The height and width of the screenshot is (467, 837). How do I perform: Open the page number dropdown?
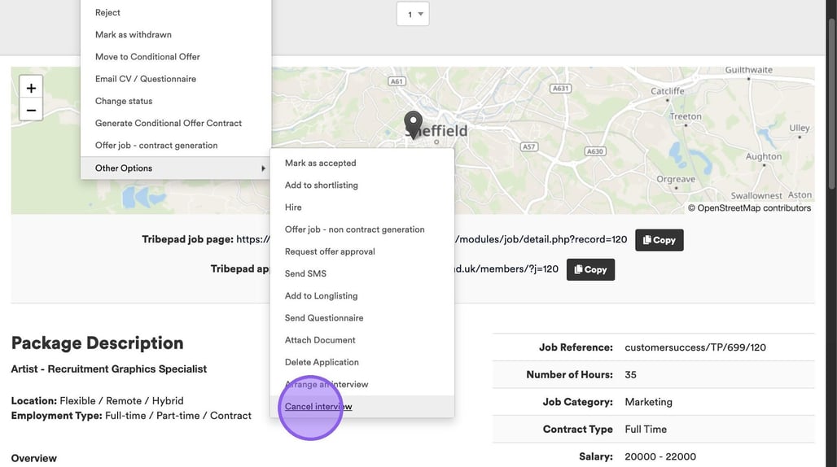413,14
